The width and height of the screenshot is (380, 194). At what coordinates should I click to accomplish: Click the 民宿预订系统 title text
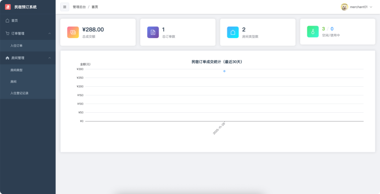(x=26, y=7)
